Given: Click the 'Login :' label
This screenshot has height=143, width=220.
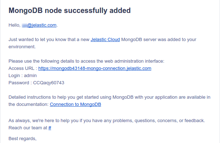Looking at the screenshot, I should (x=16, y=76).
